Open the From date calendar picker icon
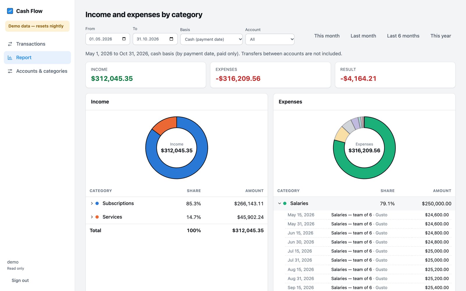The image size is (466, 291). (124, 39)
